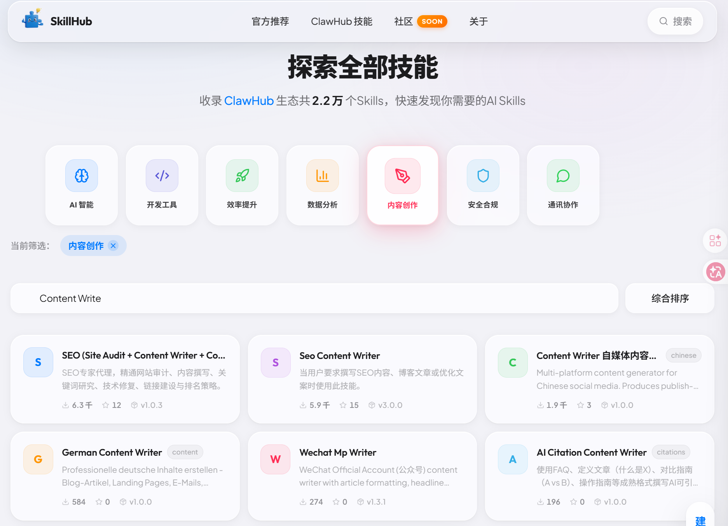Click the green C avatar icon
The image size is (728, 526).
[513, 362]
